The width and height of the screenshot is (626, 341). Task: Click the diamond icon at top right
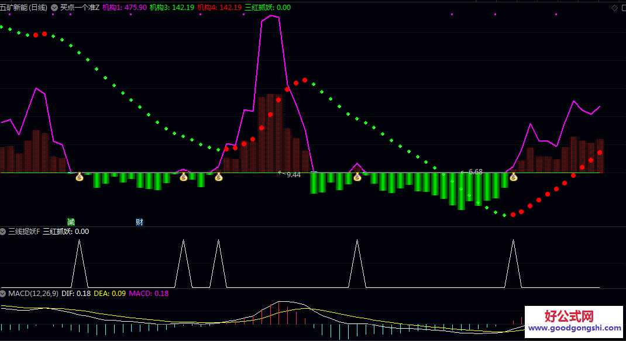(614, 8)
